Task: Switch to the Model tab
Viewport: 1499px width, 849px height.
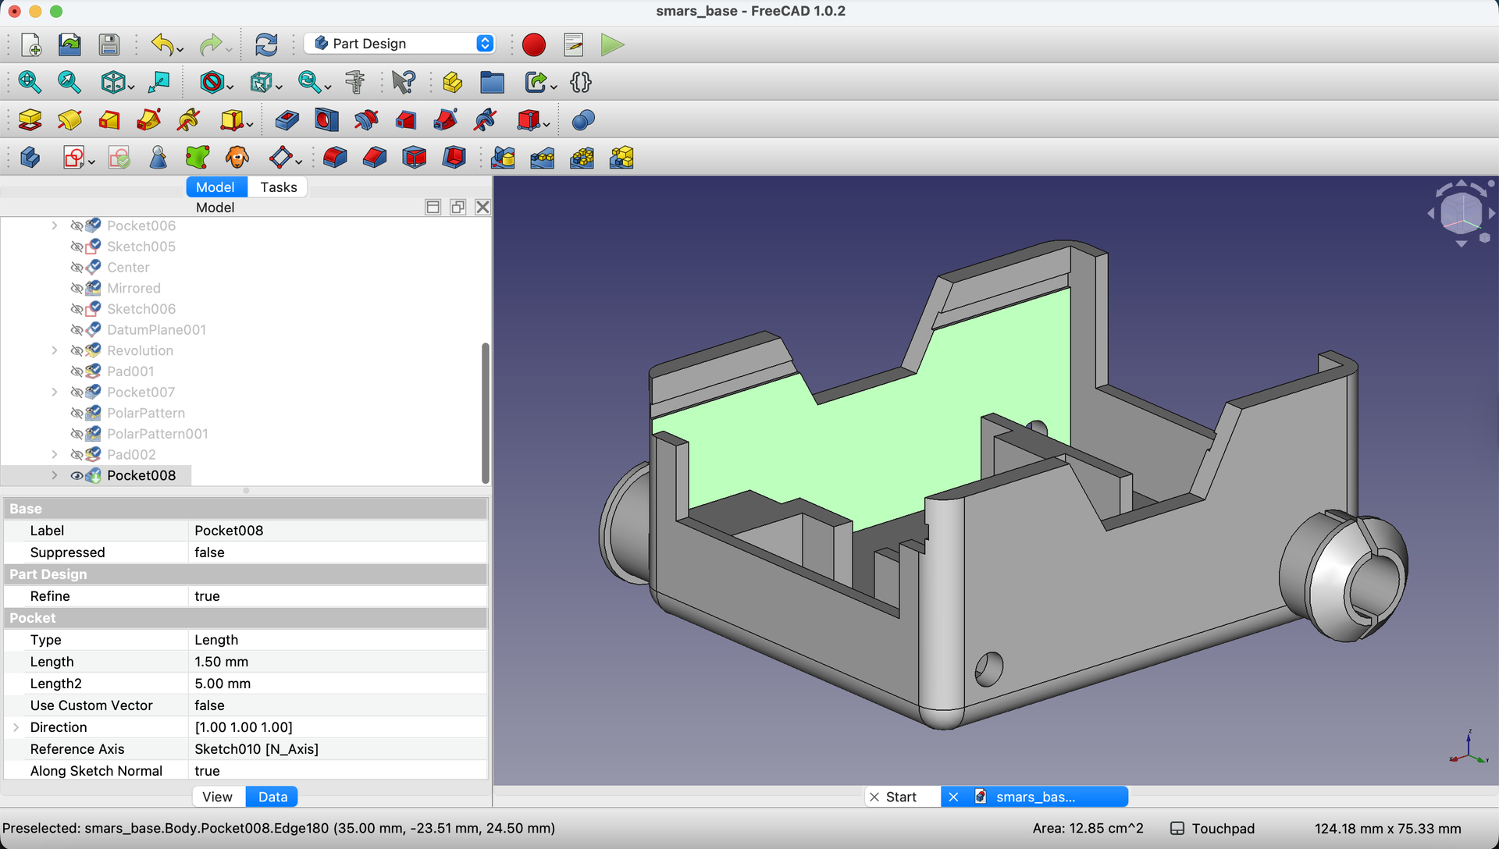Action: pyautogui.click(x=215, y=187)
